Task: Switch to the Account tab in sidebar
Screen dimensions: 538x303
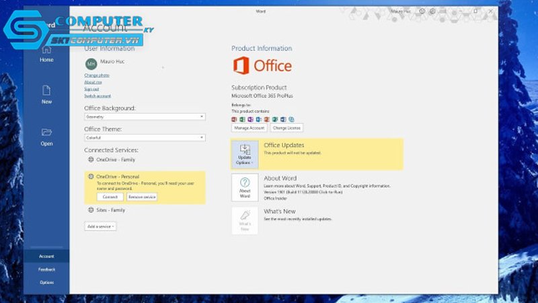Action: coord(46,257)
